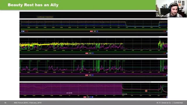Screen dimensions: 187x105
Task: Click the blue scroll-forward arrow under the green-spike trend
Action: tap(93, 75)
